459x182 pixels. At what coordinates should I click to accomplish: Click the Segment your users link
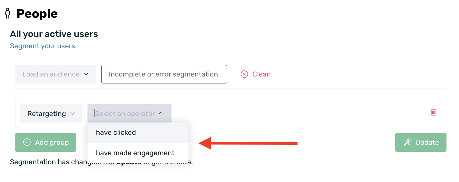click(x=43, y=46)
